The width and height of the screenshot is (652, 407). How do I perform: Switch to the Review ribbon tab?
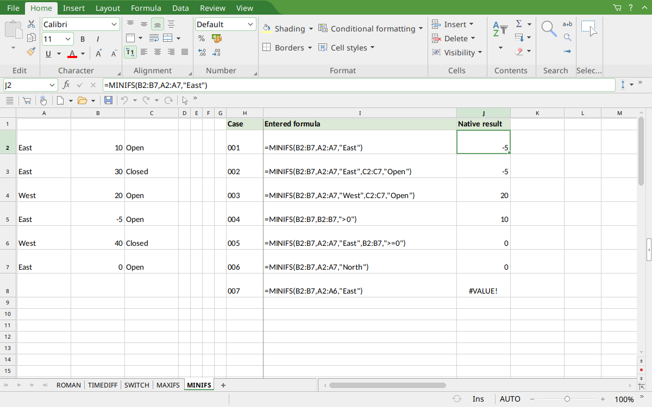(x=212, y=8)
